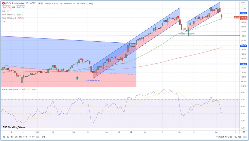The image size is (249, 141).
Task: Open the RUB currency dropdown
Action: tap(242, 3)
